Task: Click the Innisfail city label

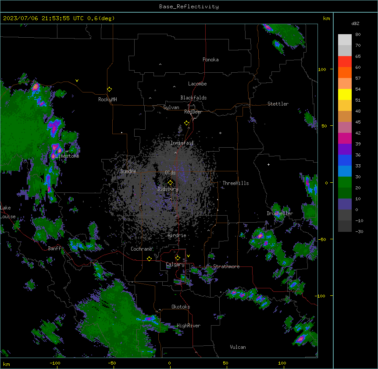Action: [182, 143]
